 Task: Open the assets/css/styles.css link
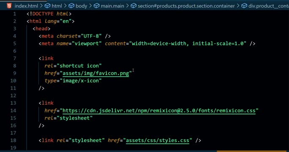tap(158, 141)
